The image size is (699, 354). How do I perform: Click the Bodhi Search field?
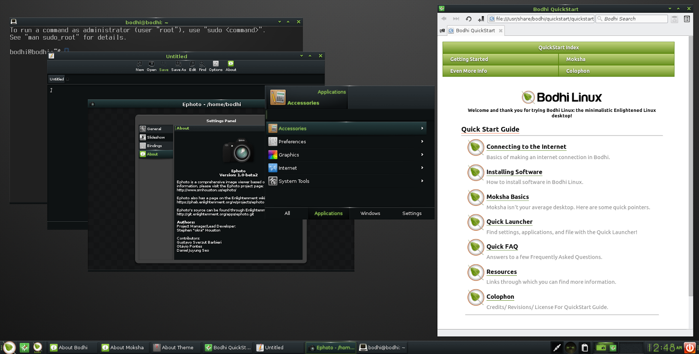[x=632, y=19]
